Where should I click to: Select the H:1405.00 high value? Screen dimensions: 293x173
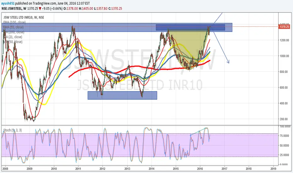86,8
